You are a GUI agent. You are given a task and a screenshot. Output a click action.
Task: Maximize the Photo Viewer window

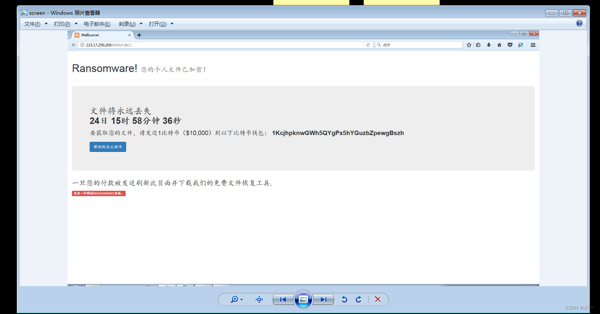(565, 13)
